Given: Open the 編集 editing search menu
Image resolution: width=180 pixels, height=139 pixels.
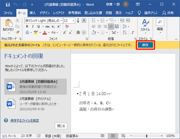Looking at the screenshot, I should pyautogui.click(x=160, y=26).
